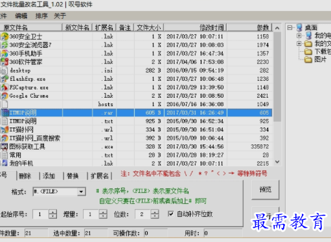
Task: Click the file list vertical scrollbar thumb
Action: [277, 76]
